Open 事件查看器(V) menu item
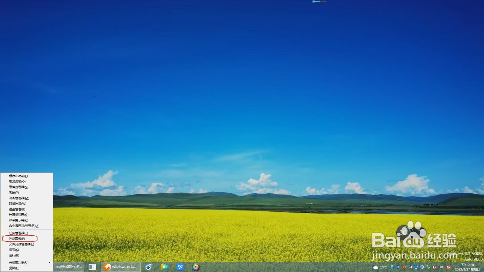The image size is (484, 272). (27, 187)
